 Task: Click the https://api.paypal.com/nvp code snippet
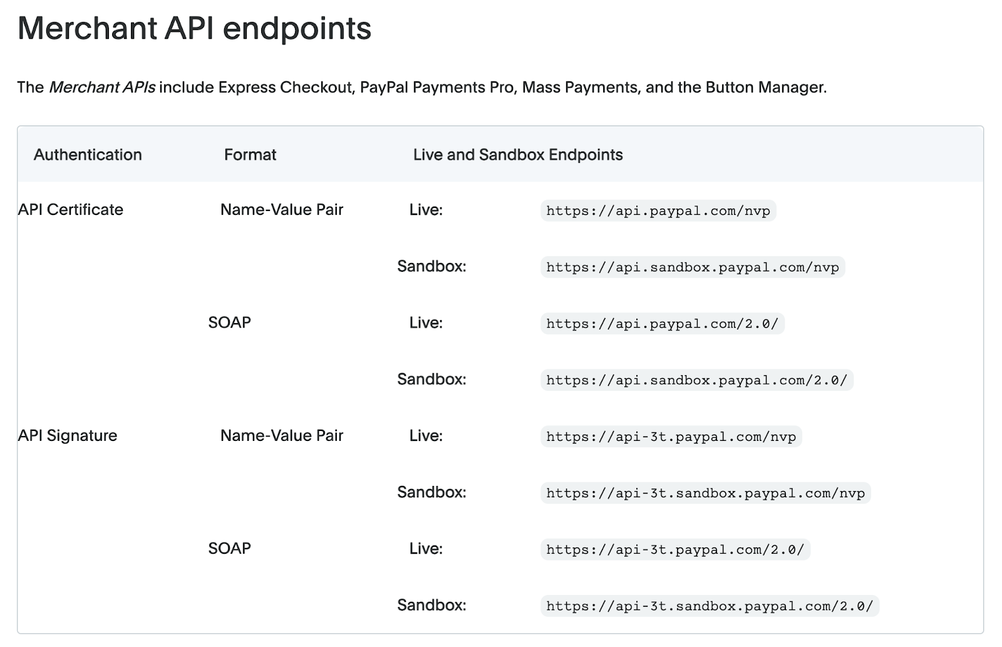pyautogui.click(x=658, y=210)
